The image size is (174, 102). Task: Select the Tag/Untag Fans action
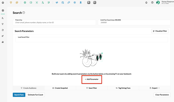coord(123,88)
